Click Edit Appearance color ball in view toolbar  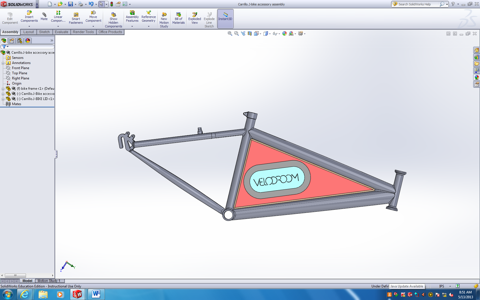[285, 34]
